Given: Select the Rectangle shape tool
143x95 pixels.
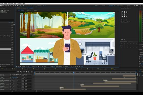Looking at the screenshot, I should (x=6, y=6).
